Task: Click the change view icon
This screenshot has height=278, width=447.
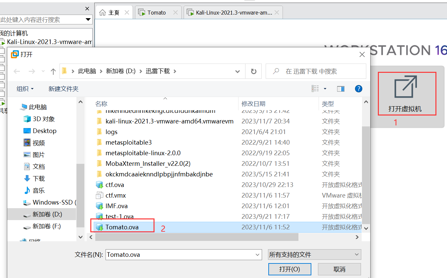Action: coord(315,89)
